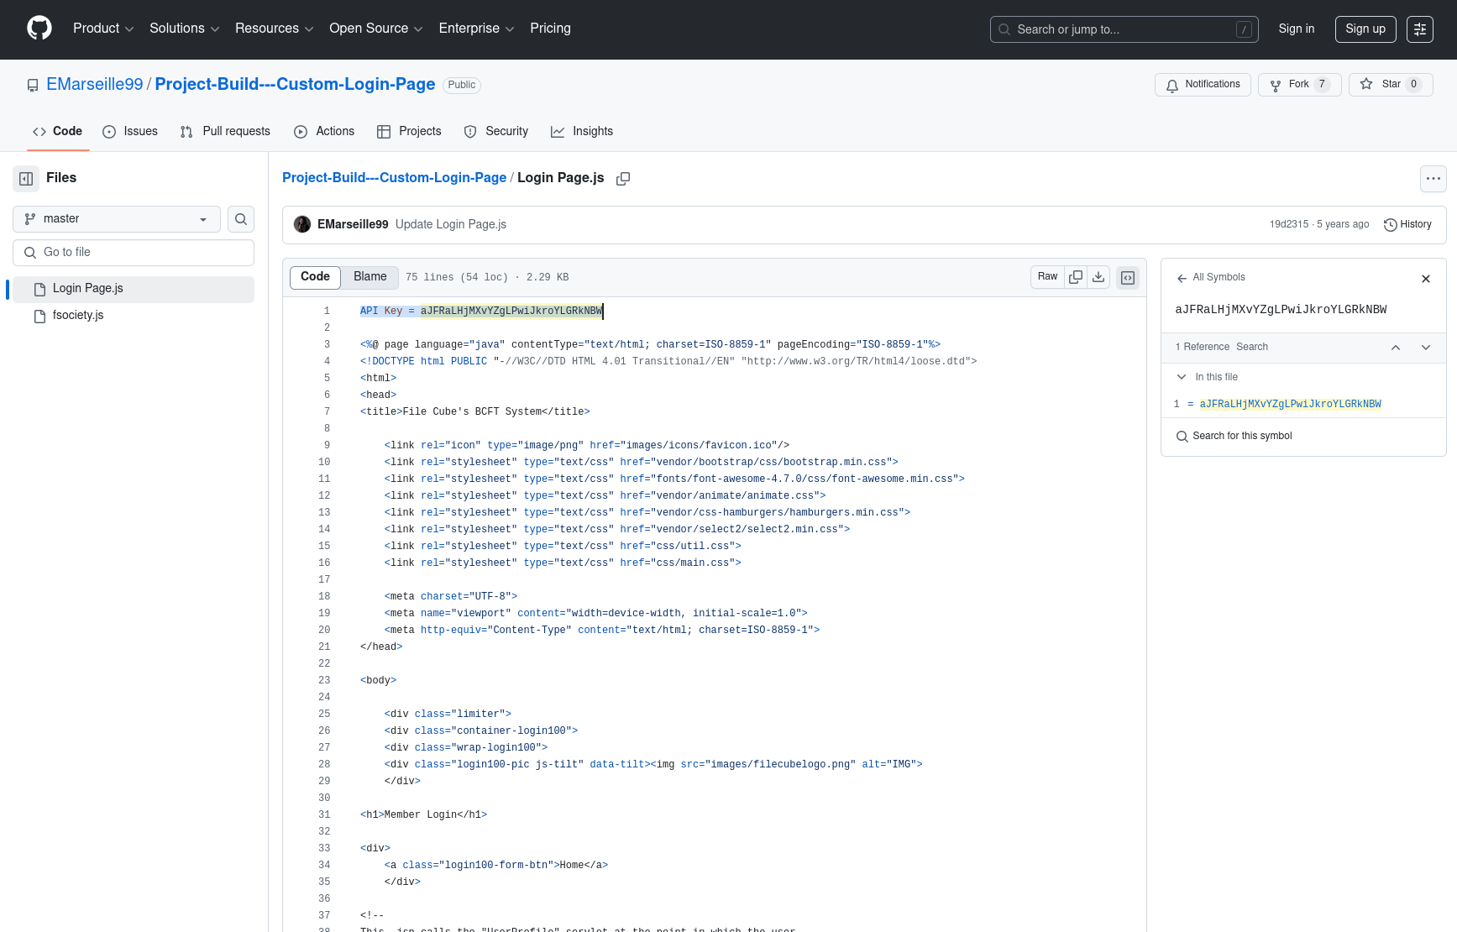Screen dimensions: 1457x932
Task: Copy file path icon next to Login Page.js
Action: [623, 179]
